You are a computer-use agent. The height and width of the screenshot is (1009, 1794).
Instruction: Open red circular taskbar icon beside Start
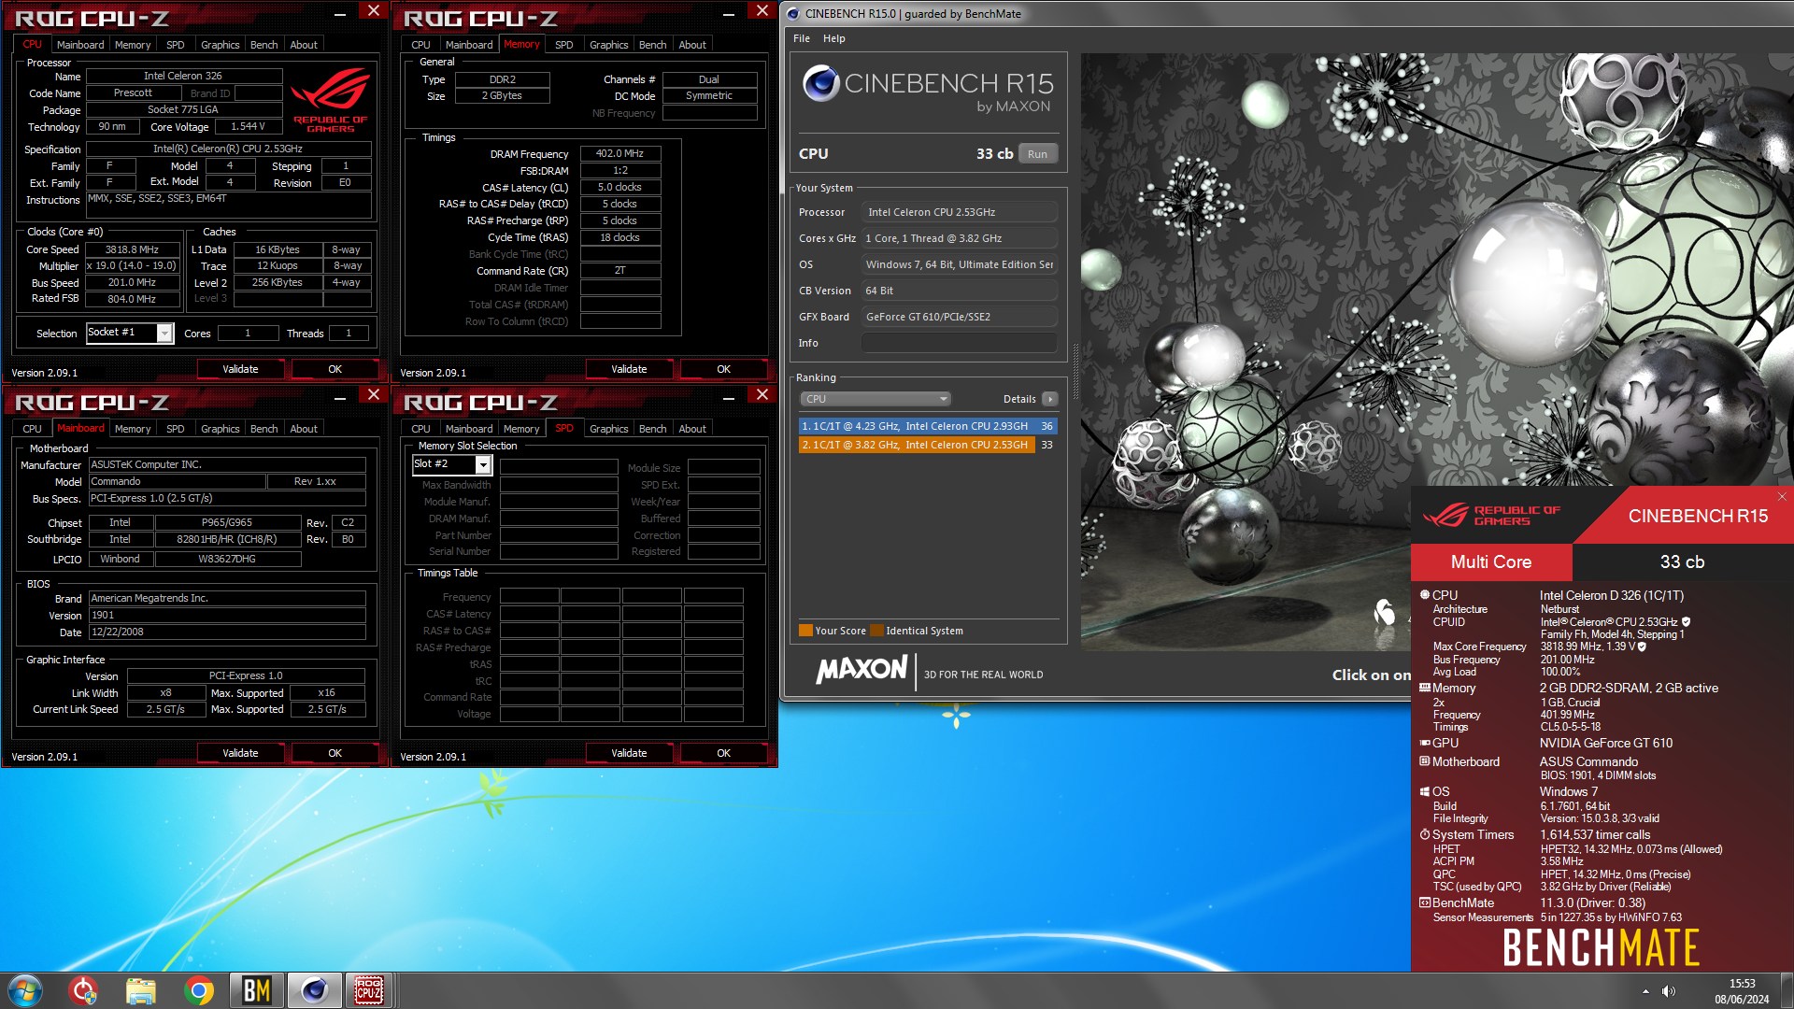[x=83, y=990]
